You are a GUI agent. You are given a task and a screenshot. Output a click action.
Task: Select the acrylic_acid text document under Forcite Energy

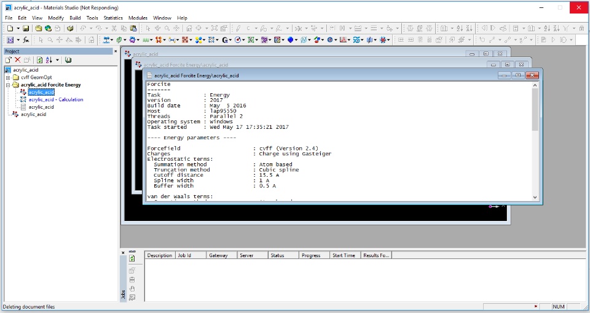point(41,107)
